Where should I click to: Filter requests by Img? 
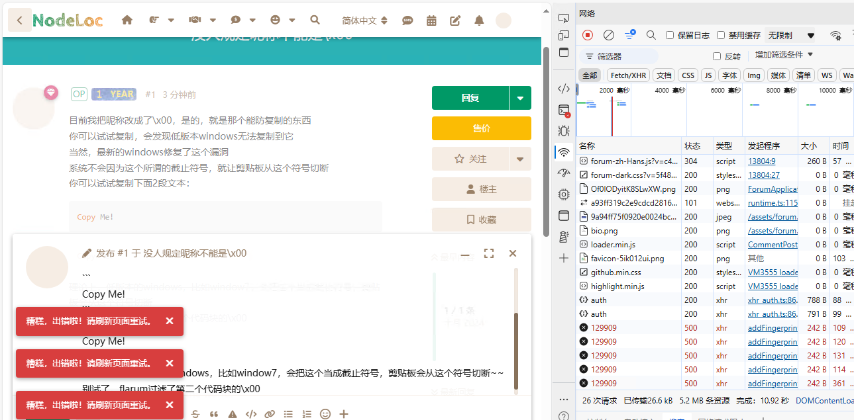point(754,75)
